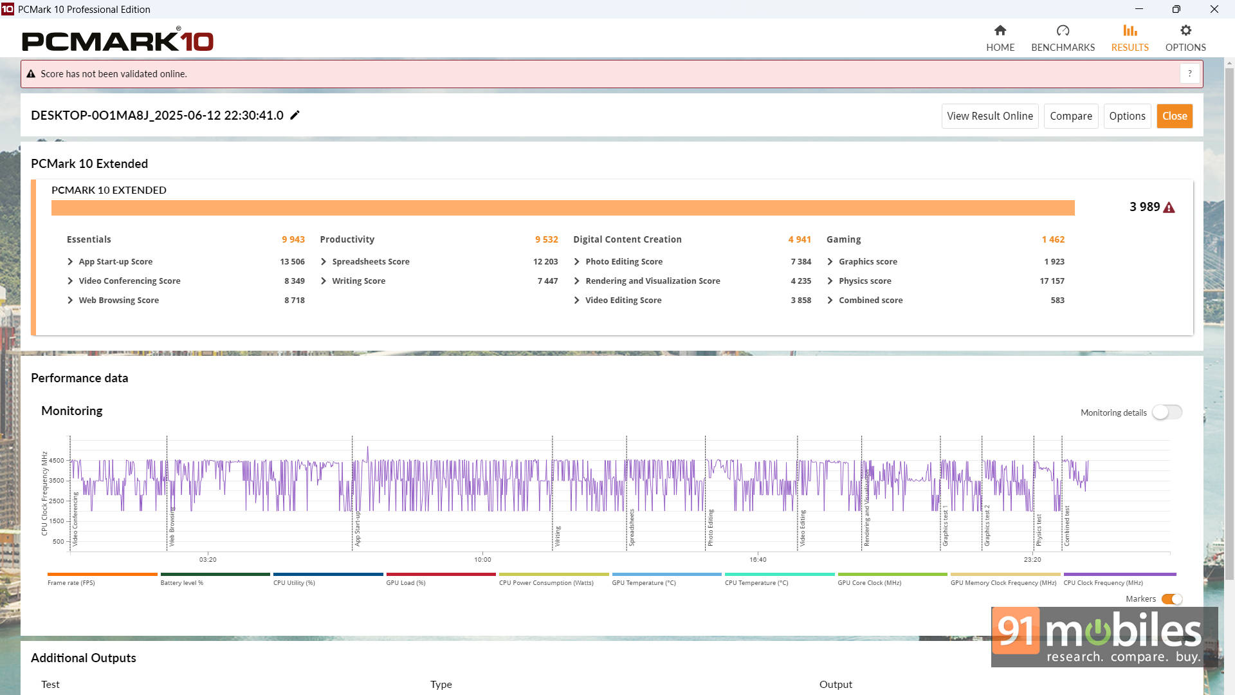The height and width of the screenshot is (695, 1235).
Task: Select GPU Load (%) legend item
Action: tap(441, 579)
